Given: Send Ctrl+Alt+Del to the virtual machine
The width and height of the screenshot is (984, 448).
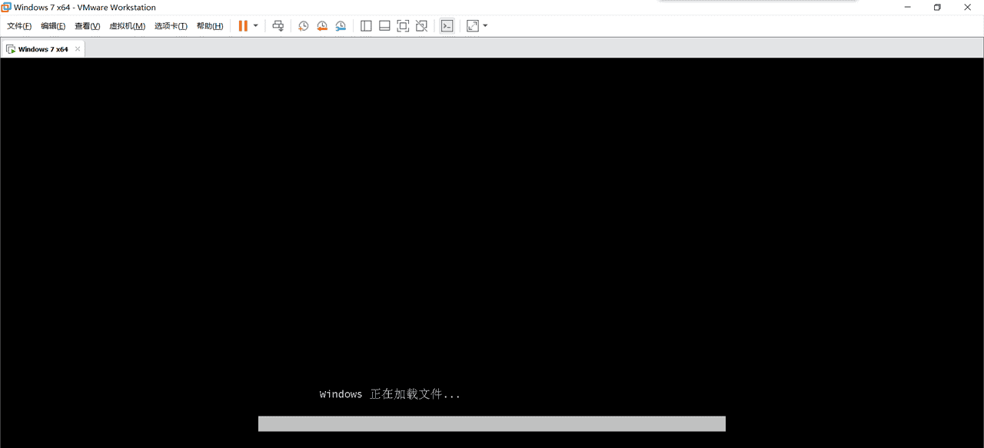Looking at the screenshot, I should 278,25.
